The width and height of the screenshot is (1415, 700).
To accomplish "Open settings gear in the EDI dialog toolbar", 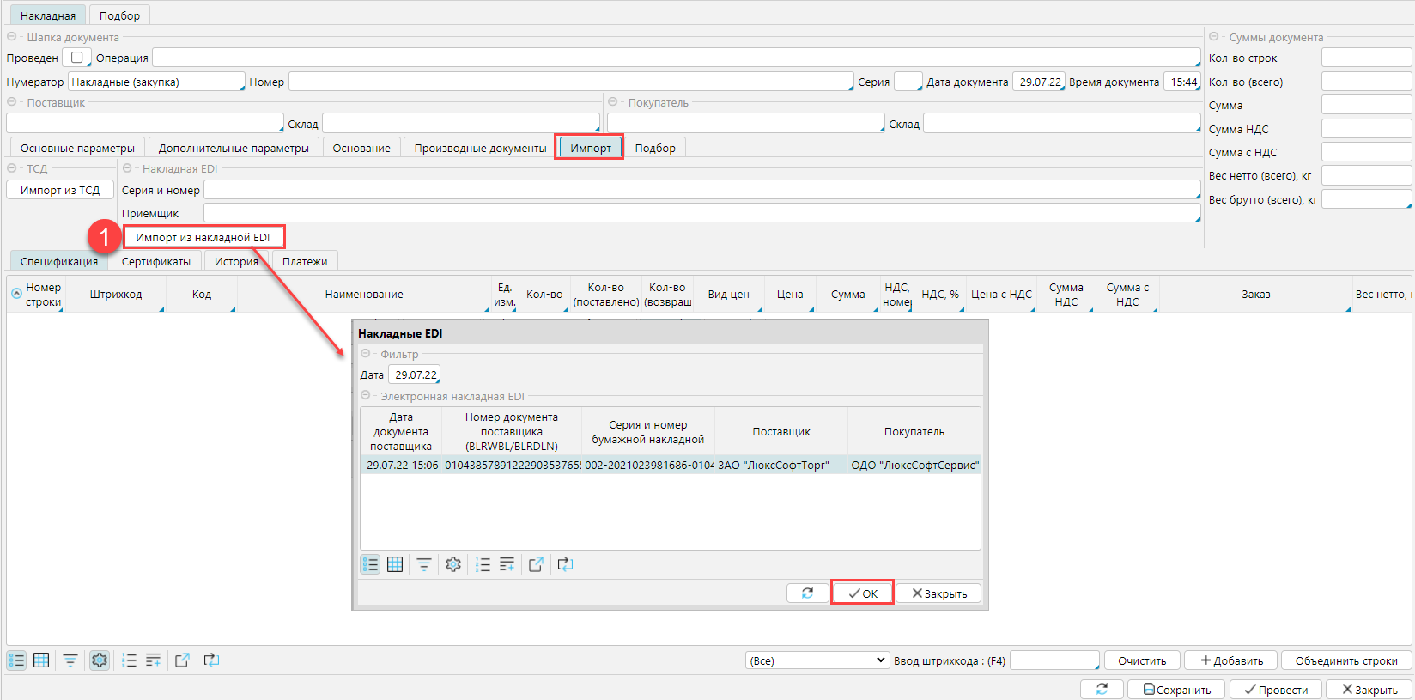I will (x=453, y=564).
